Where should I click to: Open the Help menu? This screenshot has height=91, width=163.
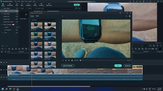(x=34, y=2)
